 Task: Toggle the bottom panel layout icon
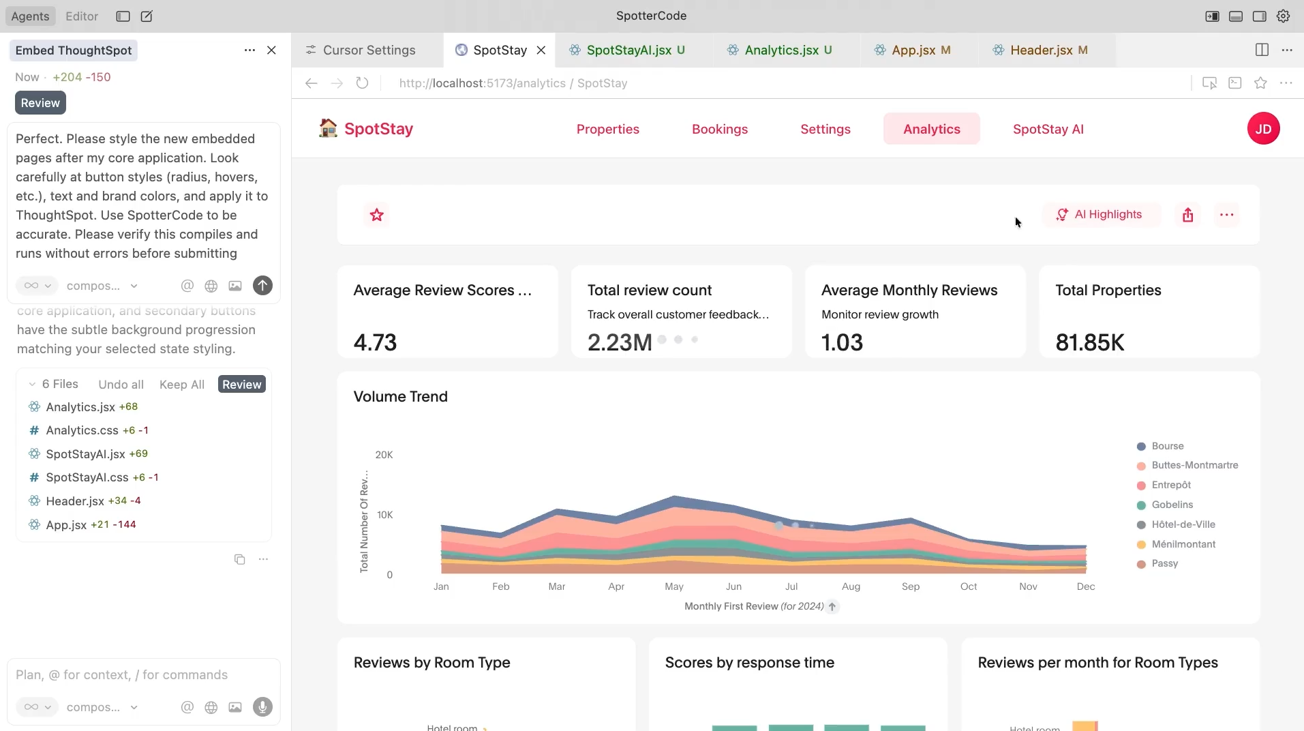coord(1235,16)
